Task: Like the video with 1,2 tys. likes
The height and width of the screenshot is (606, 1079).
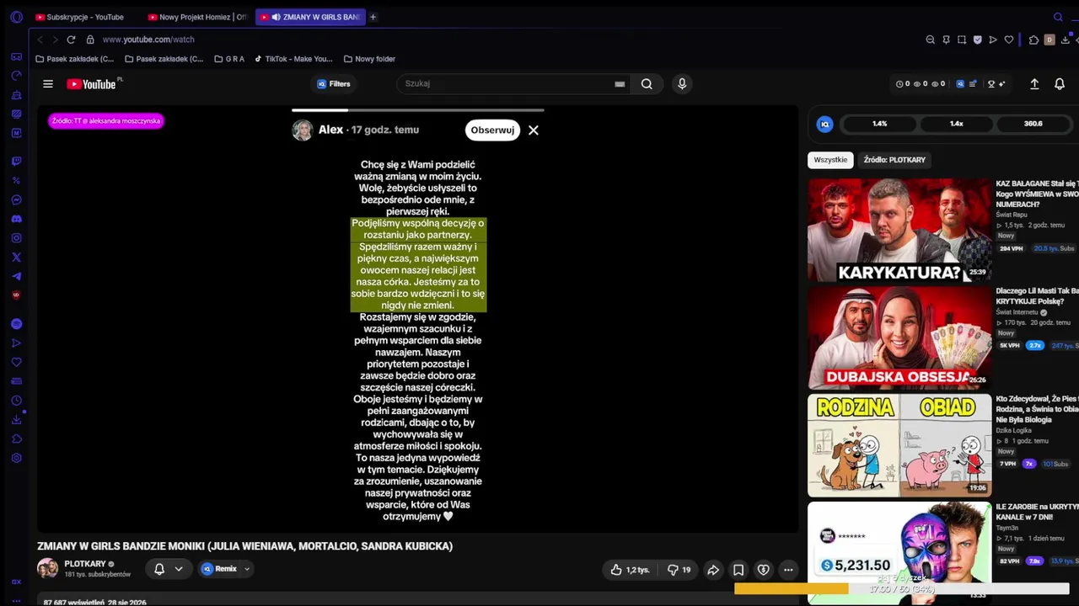Action: [x=630, y=570]
